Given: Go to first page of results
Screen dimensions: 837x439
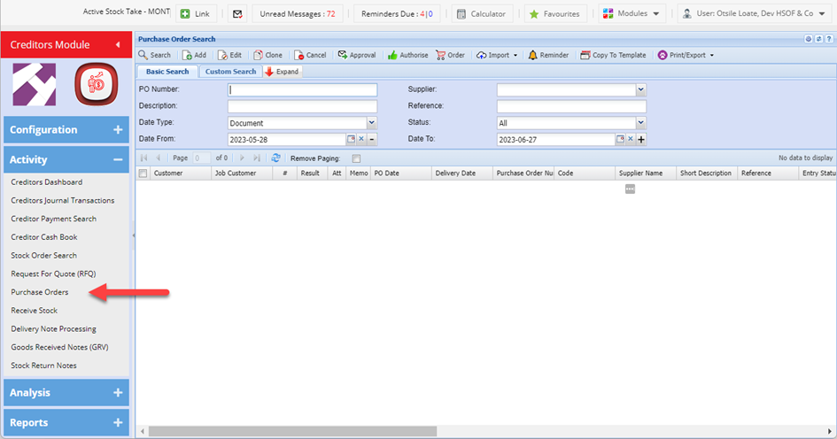Looking at the screenshot, I should (x=143, y=158).
